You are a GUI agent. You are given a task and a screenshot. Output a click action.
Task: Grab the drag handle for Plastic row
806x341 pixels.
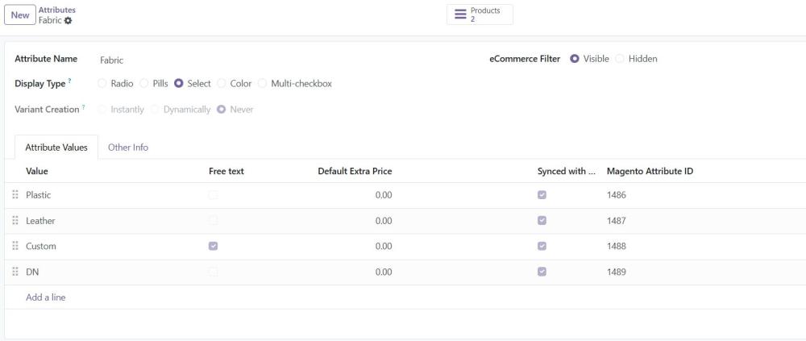point(15,195)
